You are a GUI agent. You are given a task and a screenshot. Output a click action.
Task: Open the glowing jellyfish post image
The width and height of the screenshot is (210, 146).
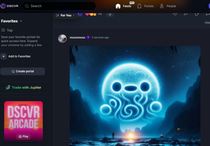pos(135,96)
